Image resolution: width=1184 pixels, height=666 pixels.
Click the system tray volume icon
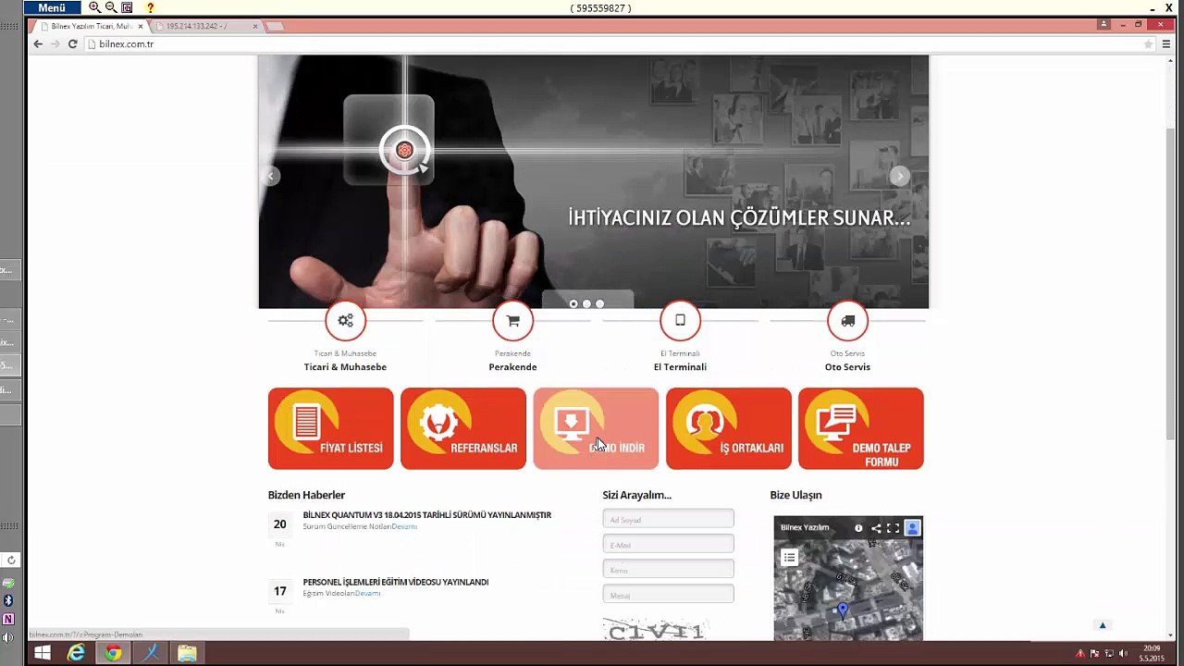[x=1123, y=654]
